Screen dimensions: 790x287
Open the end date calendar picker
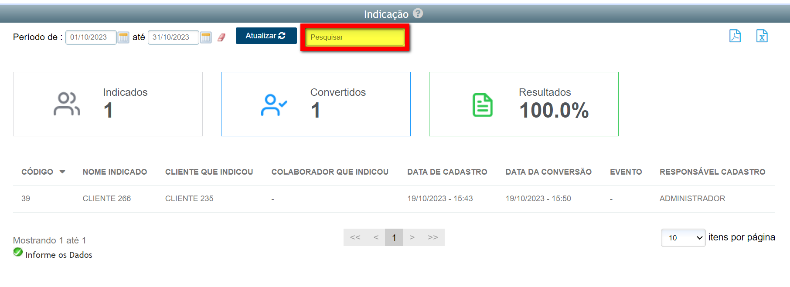206,37
